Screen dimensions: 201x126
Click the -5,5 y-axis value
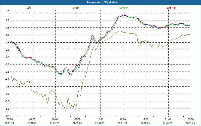tap(8, 101)
